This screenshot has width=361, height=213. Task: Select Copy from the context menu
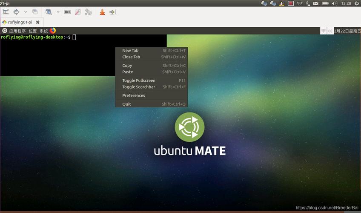point(152,66)
